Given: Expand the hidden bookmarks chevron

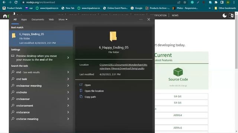Looking at the screenshot, I should 210,8.
